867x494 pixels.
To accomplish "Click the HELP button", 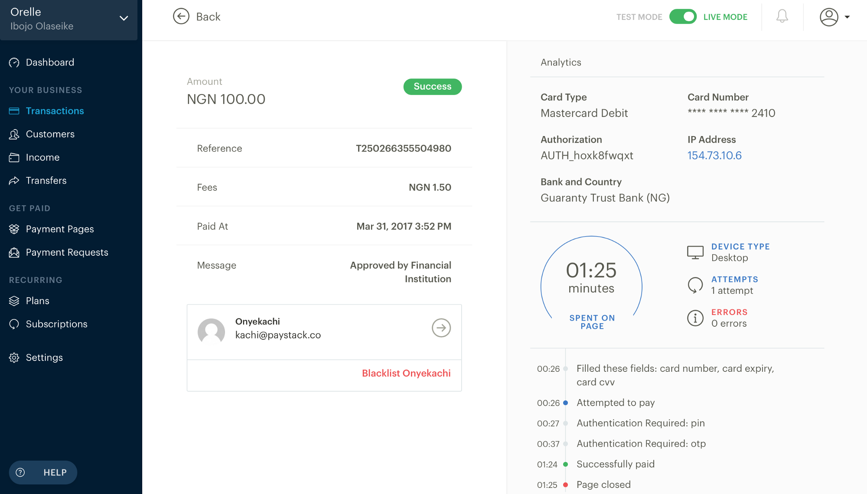I will pos(43,472).
